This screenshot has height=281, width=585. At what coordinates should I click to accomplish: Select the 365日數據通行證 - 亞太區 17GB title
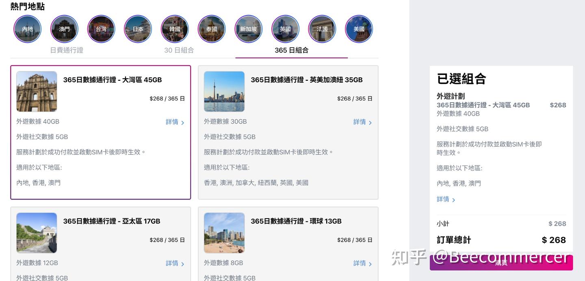[x=112, y=221]
